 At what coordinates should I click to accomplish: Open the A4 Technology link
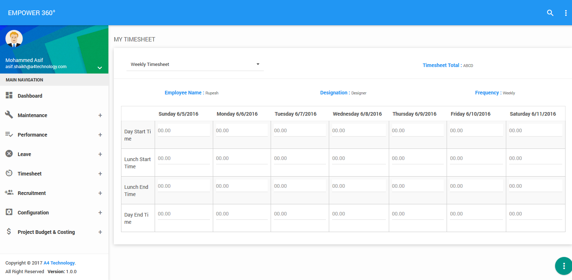click(59, 263)
